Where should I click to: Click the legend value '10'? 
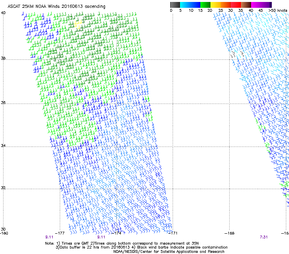tap(191, 10)
